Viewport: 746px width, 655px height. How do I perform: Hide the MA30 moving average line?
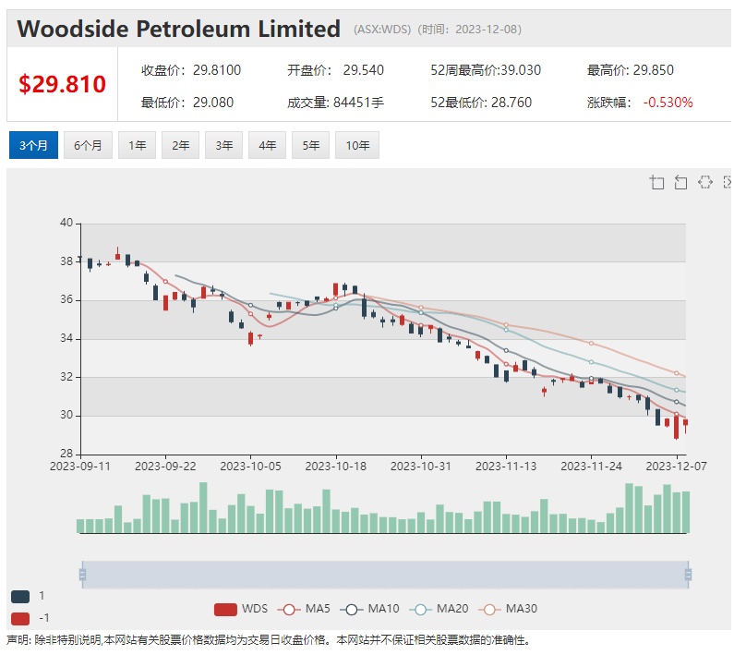click(508, 609)
